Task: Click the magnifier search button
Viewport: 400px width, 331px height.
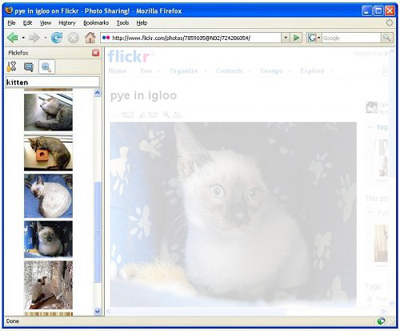Action: (x=386, y=38)
